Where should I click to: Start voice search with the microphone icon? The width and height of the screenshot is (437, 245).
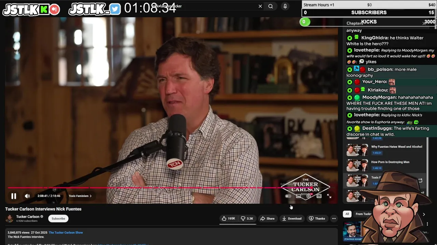tap(285, 6)
